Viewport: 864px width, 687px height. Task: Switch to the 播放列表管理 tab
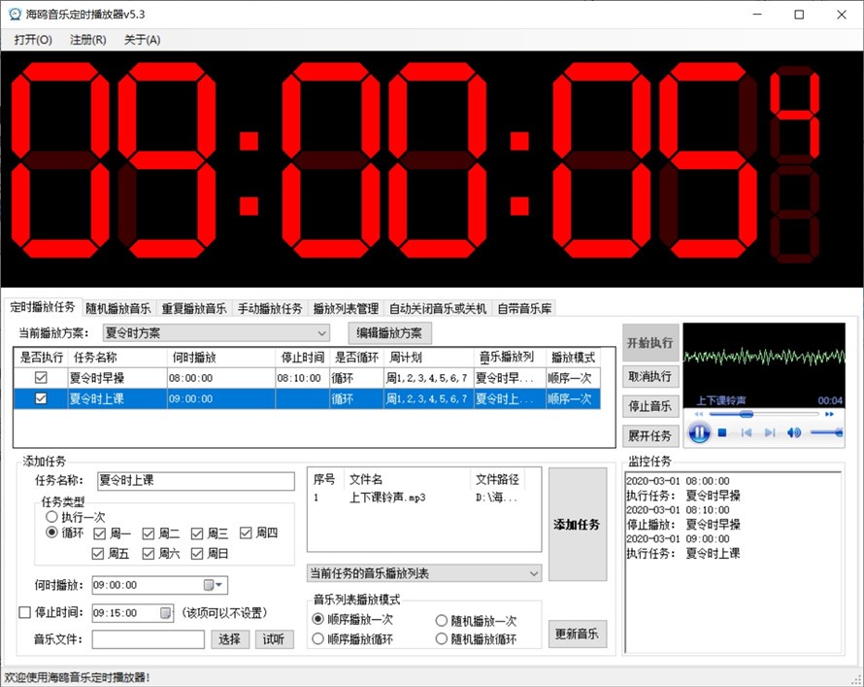click(345, 309)
